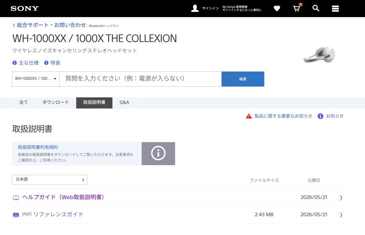Expand the WH-1000XX model dropdown
The image size is (365, 235).
(x=36, y=79)
